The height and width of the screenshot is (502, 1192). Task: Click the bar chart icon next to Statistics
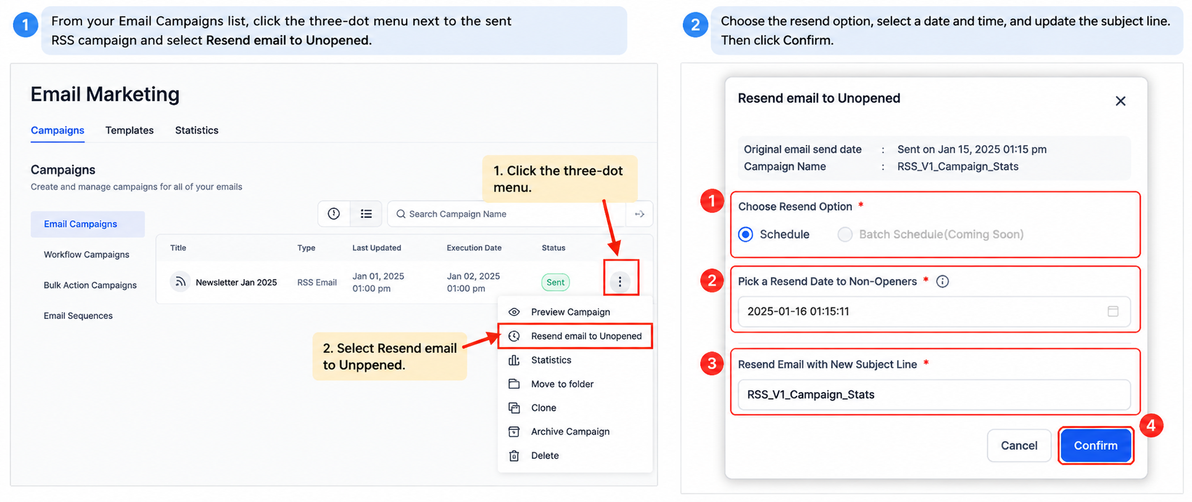[x=514, y=360]
